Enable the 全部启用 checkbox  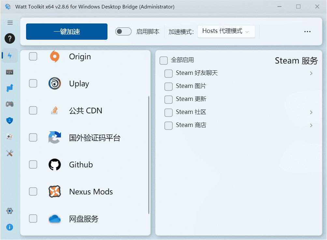163,61
